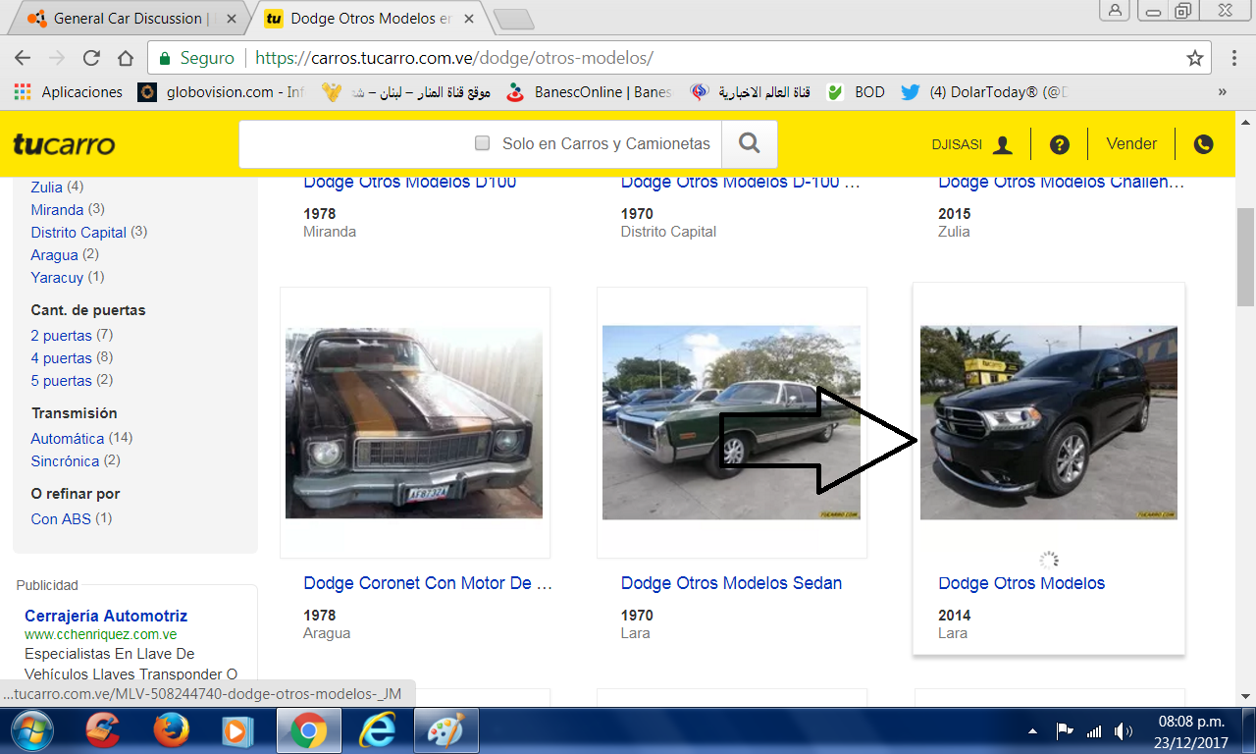Open Firefox from the taskbar
The width and height of the screenshot is (1256, 754).
[x=171, y=730]
